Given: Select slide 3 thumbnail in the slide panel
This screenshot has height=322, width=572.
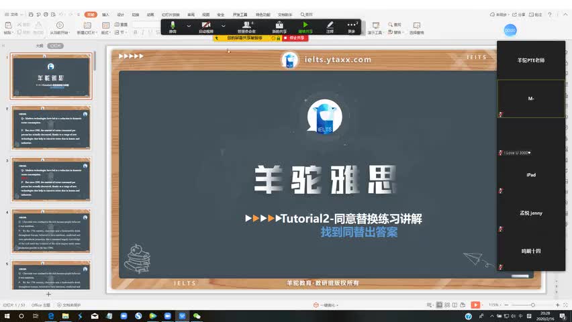Looking at the screenshot, I should [51, 179].
